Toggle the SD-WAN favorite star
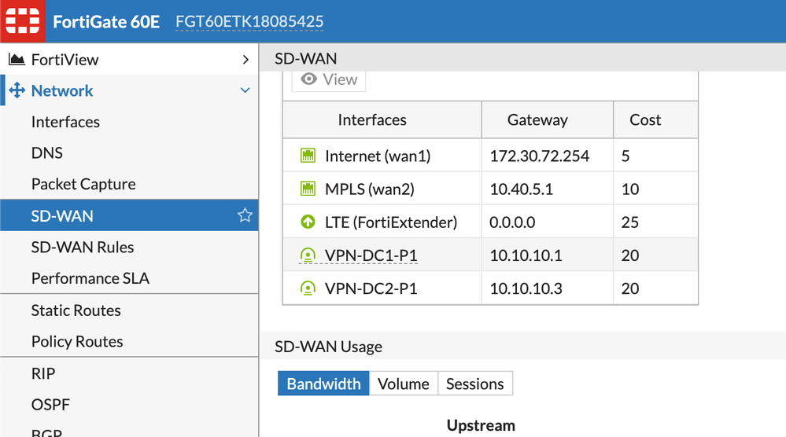 coord(245,215)
